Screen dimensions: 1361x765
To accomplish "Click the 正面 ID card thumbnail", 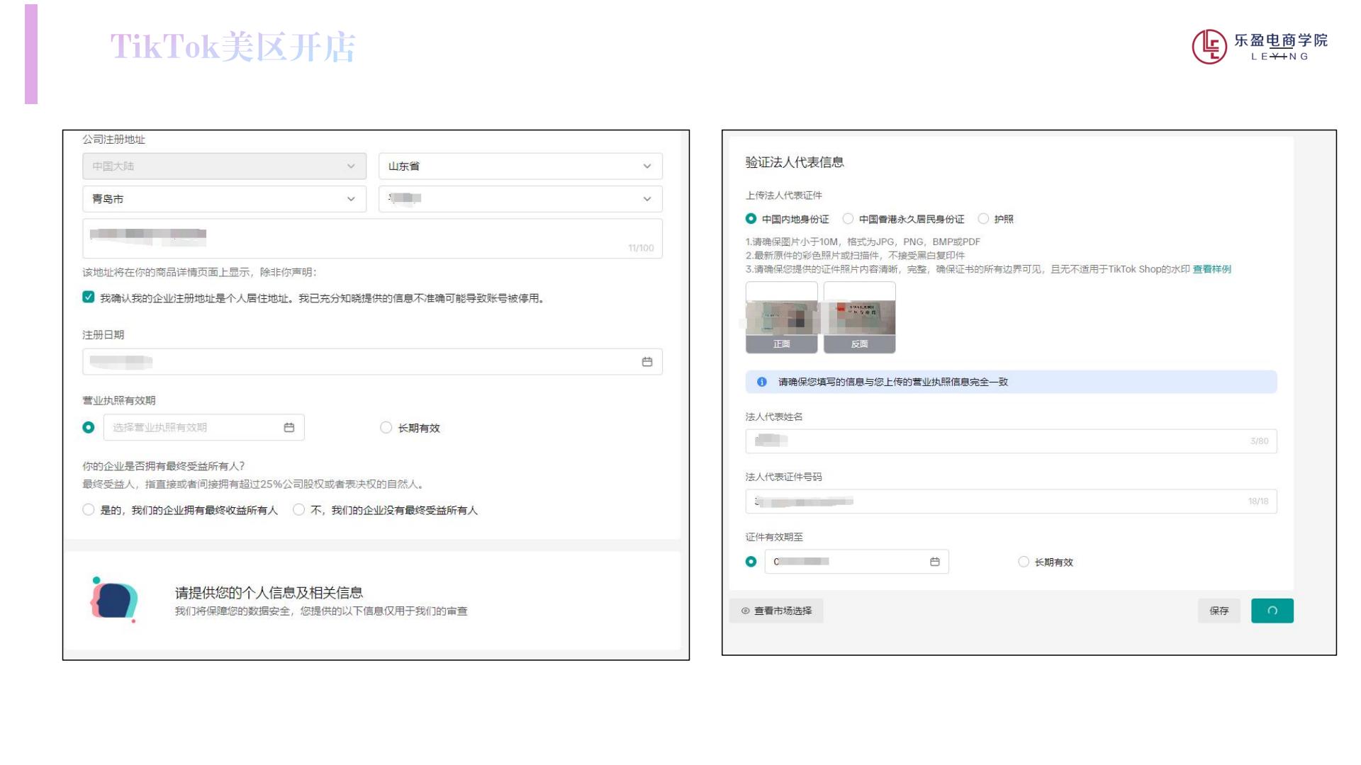I will click(781, 317).
